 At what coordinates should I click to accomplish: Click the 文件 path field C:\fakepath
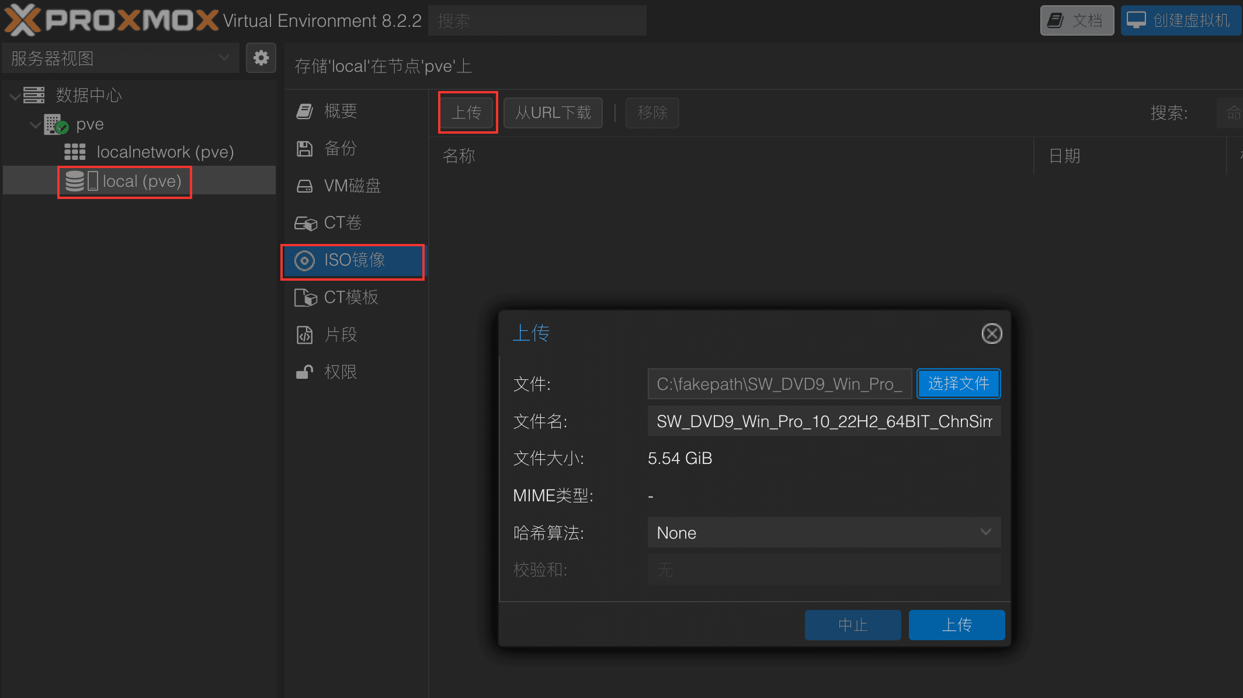point(779,383)
